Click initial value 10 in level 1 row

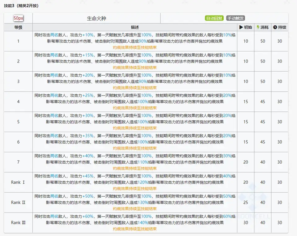pyautogui.click(x=246, y=41)
